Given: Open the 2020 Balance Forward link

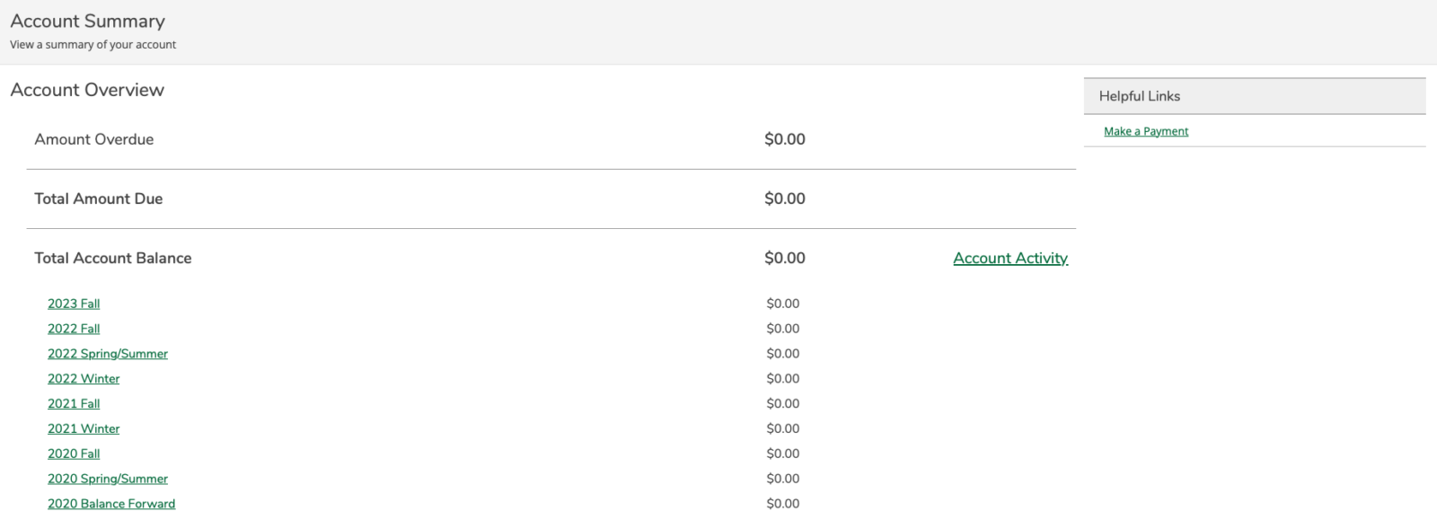Looking at the screenshot, I should click(111, 504).
